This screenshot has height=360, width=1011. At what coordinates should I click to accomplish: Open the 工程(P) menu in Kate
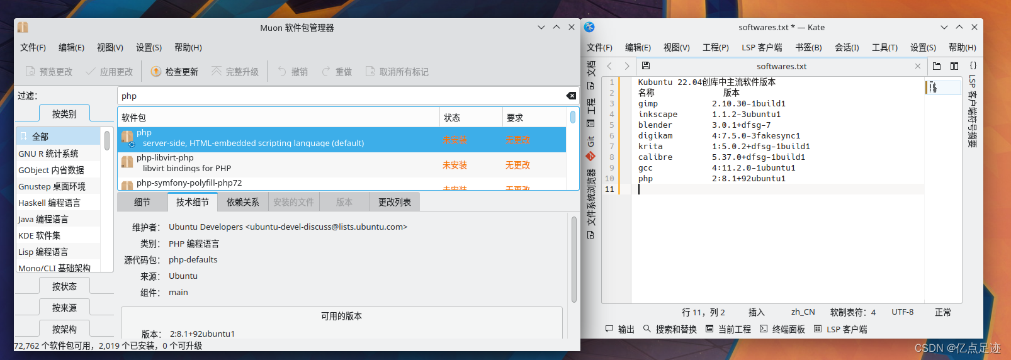(x=715, y=47)
